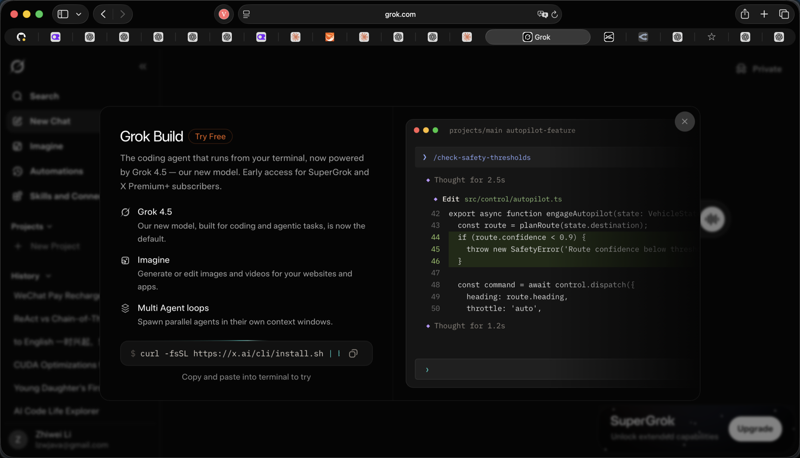Copy the curl install command
The width and height of the screenshot is (800, 458).
pyautogui.click(x=353, y=354)
